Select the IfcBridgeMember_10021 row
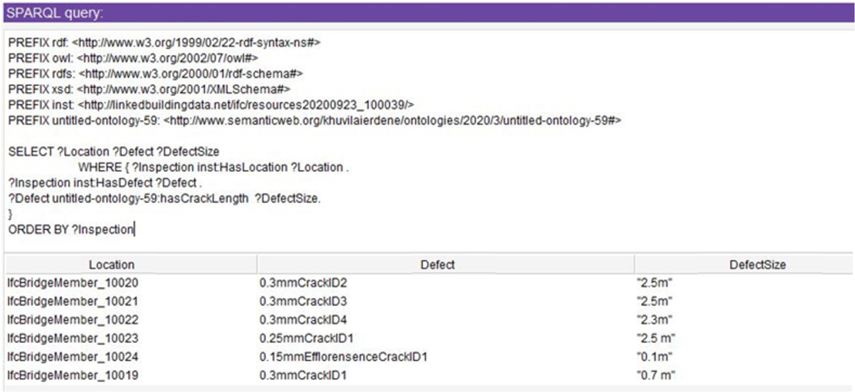Screen dimensions: 855x392 tap(73, 301)
